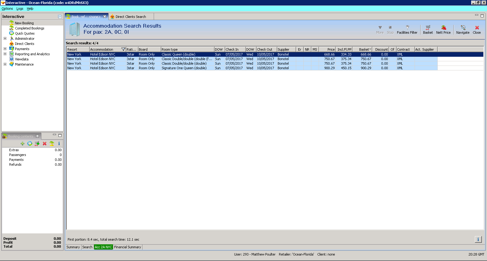Open the Financial Summary tab
This screenshot has height=261, width=487.
click(128, 247)
